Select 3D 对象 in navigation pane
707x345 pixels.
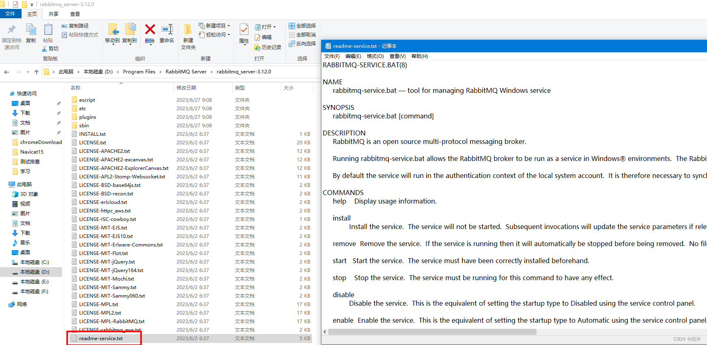[x=25, y=194]
